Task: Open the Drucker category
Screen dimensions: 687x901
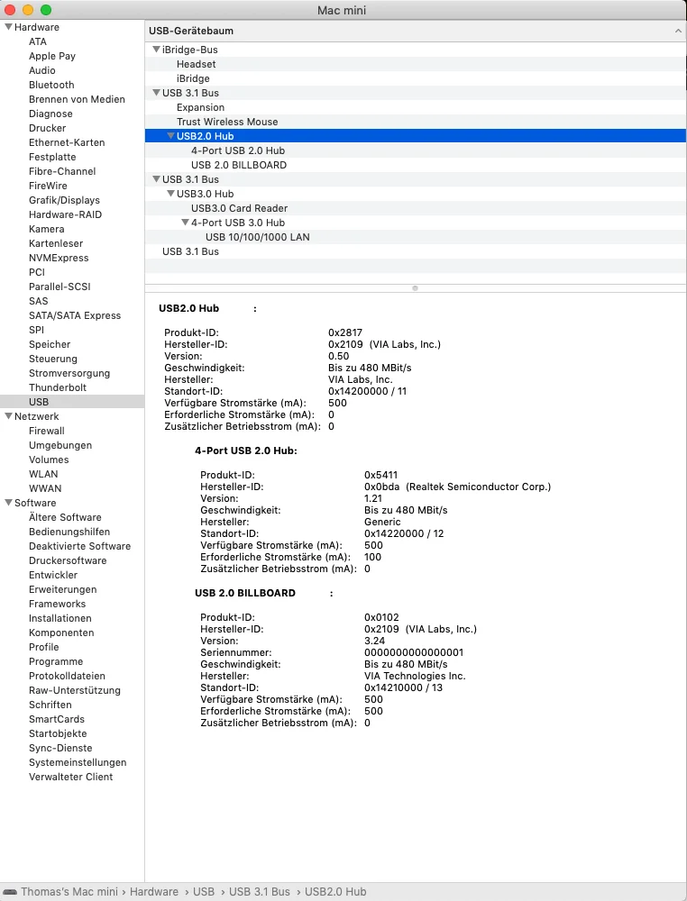Action: click(x=47, y=128)
